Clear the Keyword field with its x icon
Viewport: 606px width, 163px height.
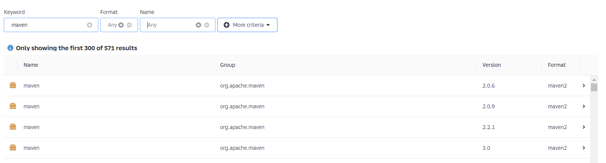point(90,25)
